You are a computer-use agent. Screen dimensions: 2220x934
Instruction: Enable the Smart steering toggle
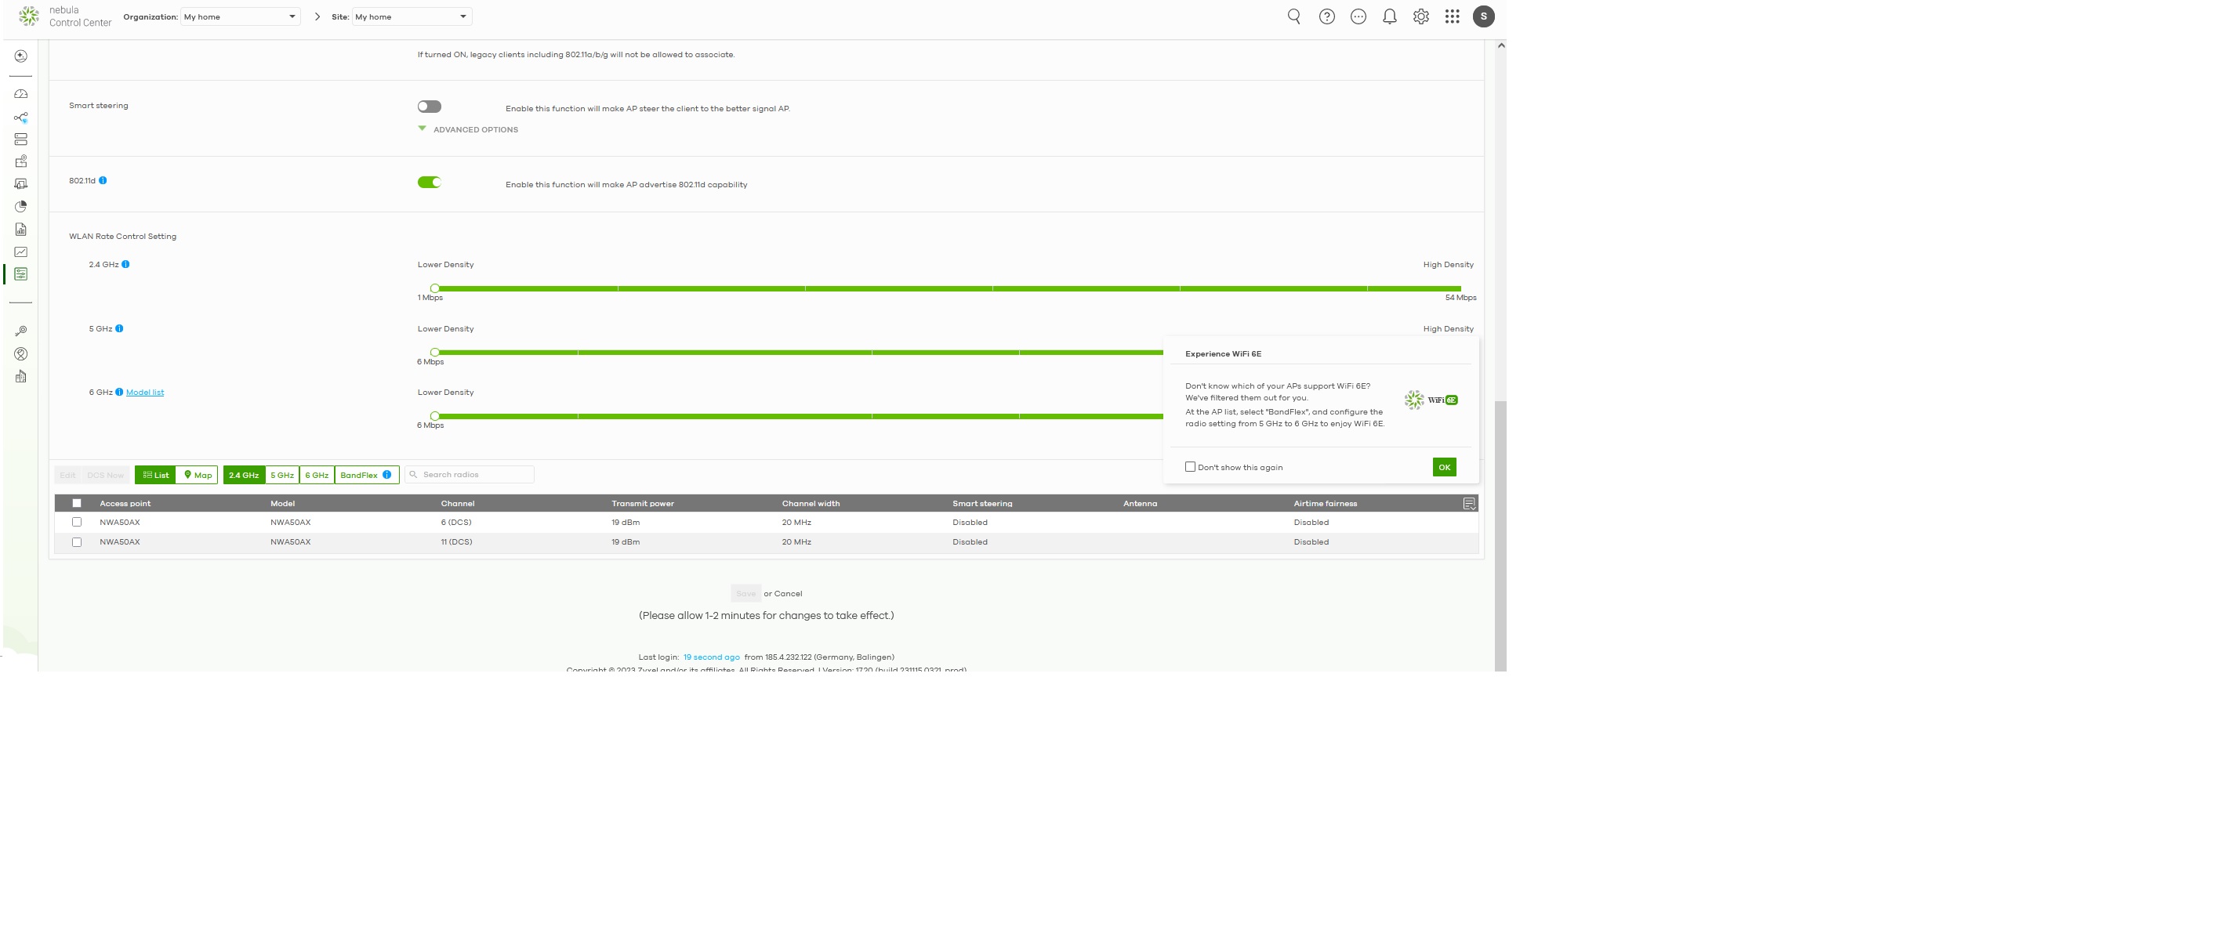pos(429,107)
